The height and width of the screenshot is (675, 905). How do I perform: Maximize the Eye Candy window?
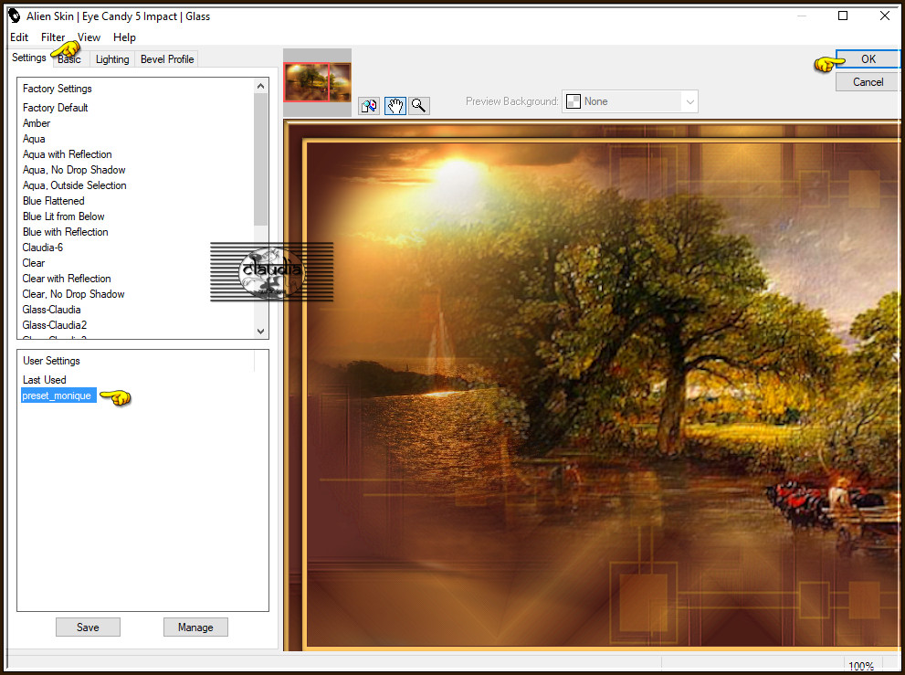(x=843, y=16)
